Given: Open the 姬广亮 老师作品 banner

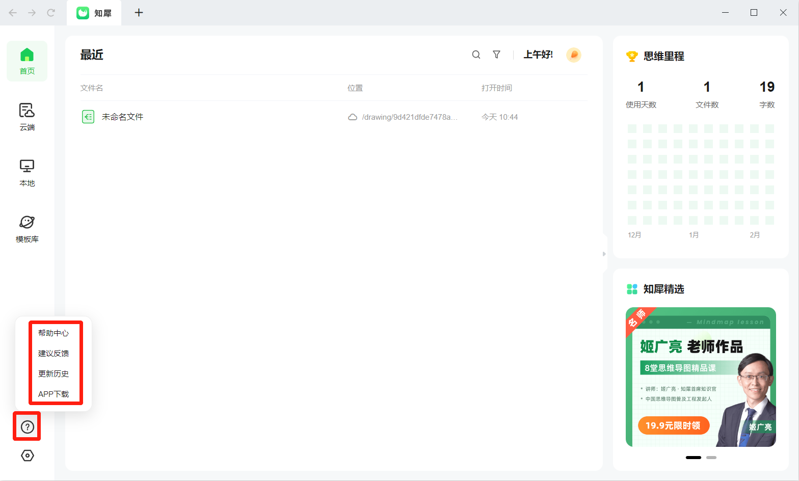Looking at the screenshot, I should [701, 377].
